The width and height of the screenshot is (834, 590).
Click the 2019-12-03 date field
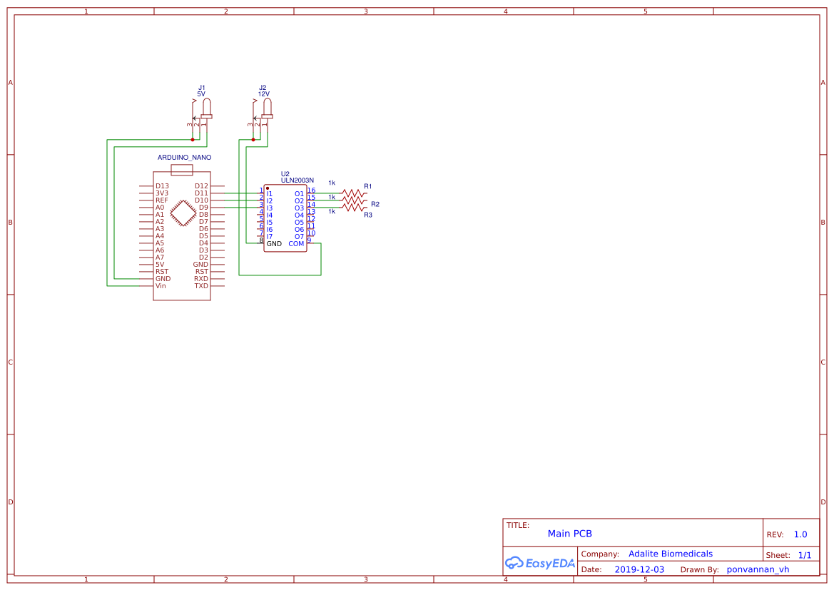[x=639, y=569]
